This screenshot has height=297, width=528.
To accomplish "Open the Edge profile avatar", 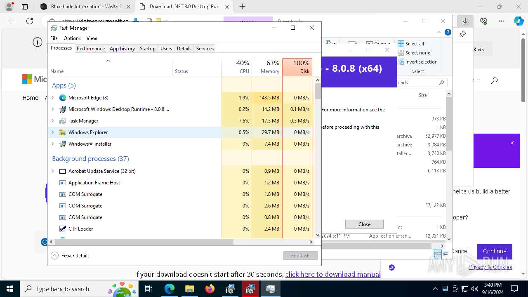I will pos(9,7).
